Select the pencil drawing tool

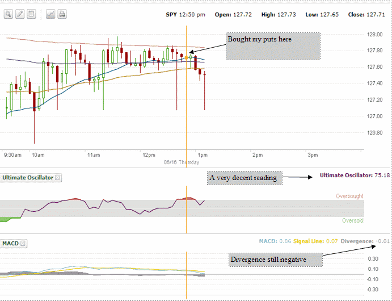tap(20, 14)
